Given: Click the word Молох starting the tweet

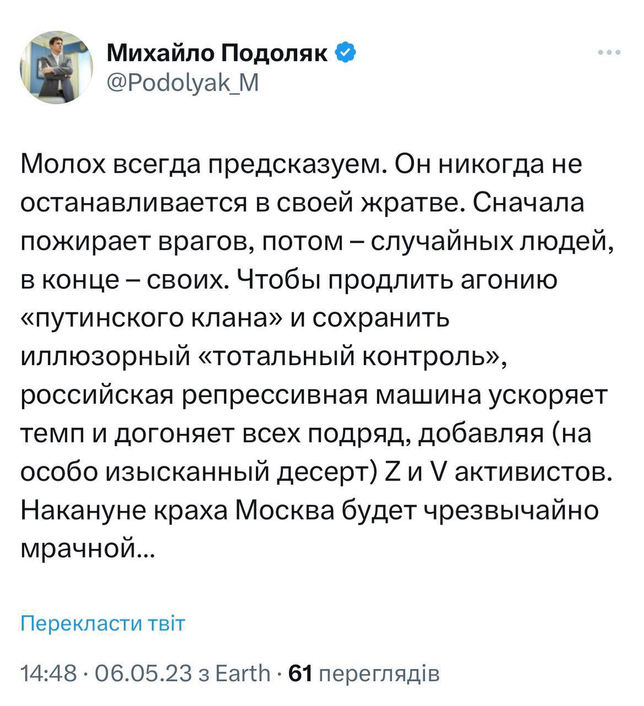Looking at the screenshot, I should point(62,165).
